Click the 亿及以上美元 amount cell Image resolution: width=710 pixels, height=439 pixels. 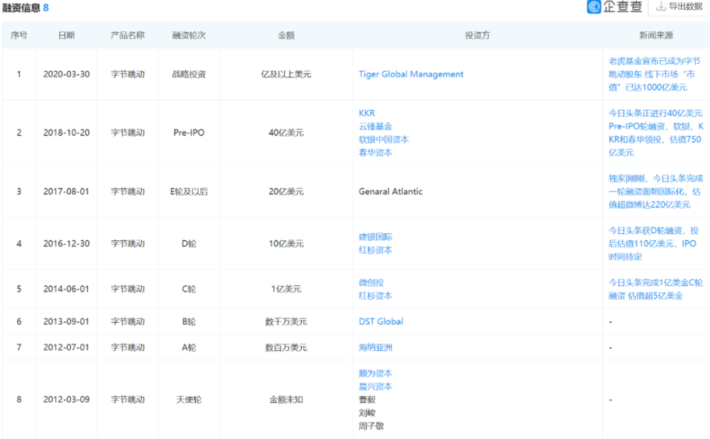click(286, 74)
